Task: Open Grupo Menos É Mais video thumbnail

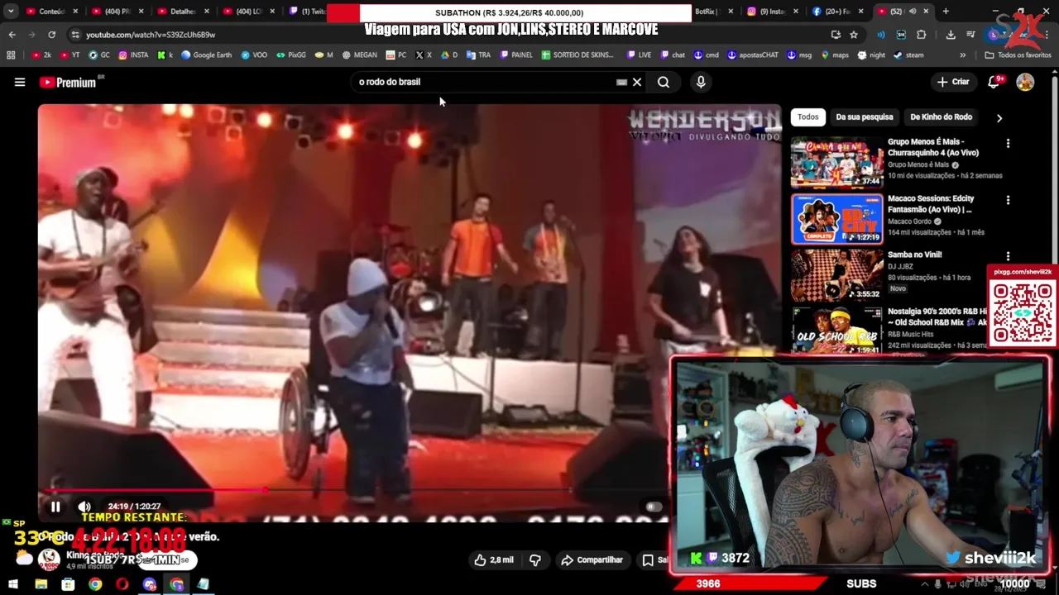Action: [836, 163]
